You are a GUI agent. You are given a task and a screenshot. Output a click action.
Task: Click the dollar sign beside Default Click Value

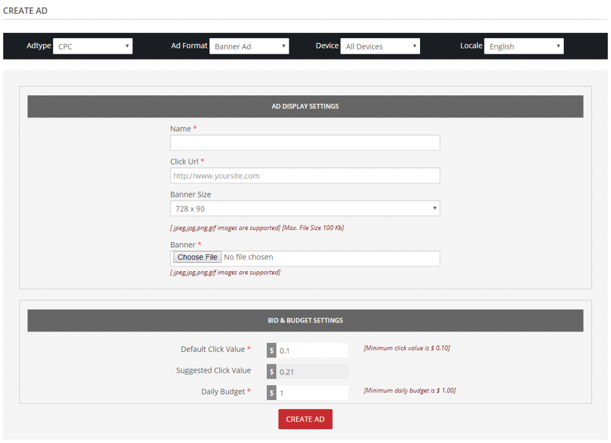[271, 350]
